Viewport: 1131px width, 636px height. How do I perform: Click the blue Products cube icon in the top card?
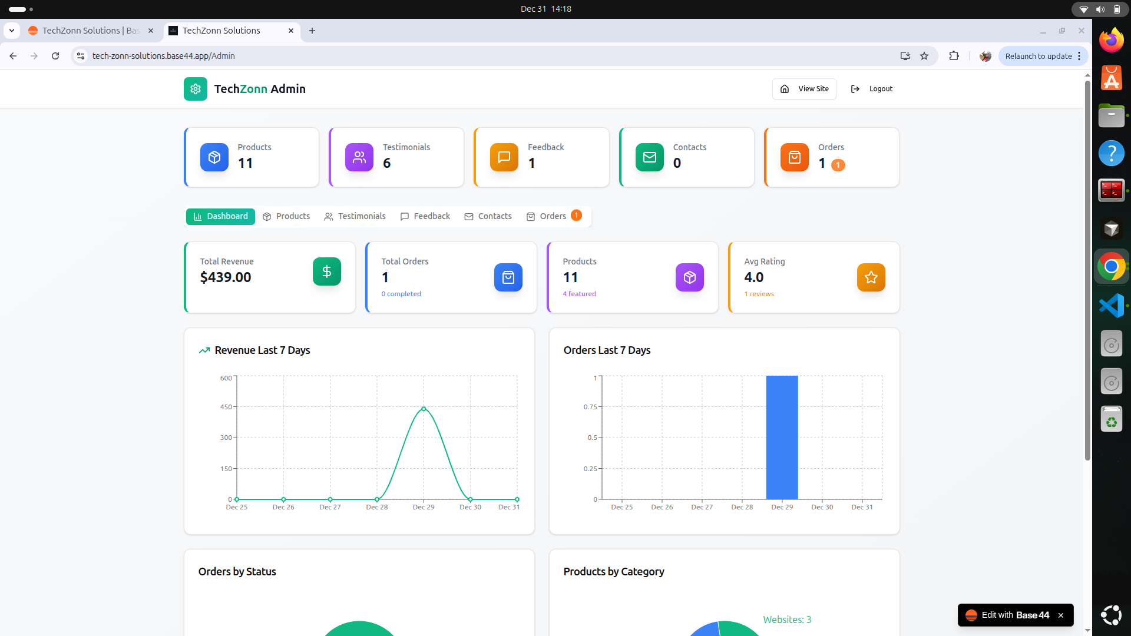[x=214, y=157]
